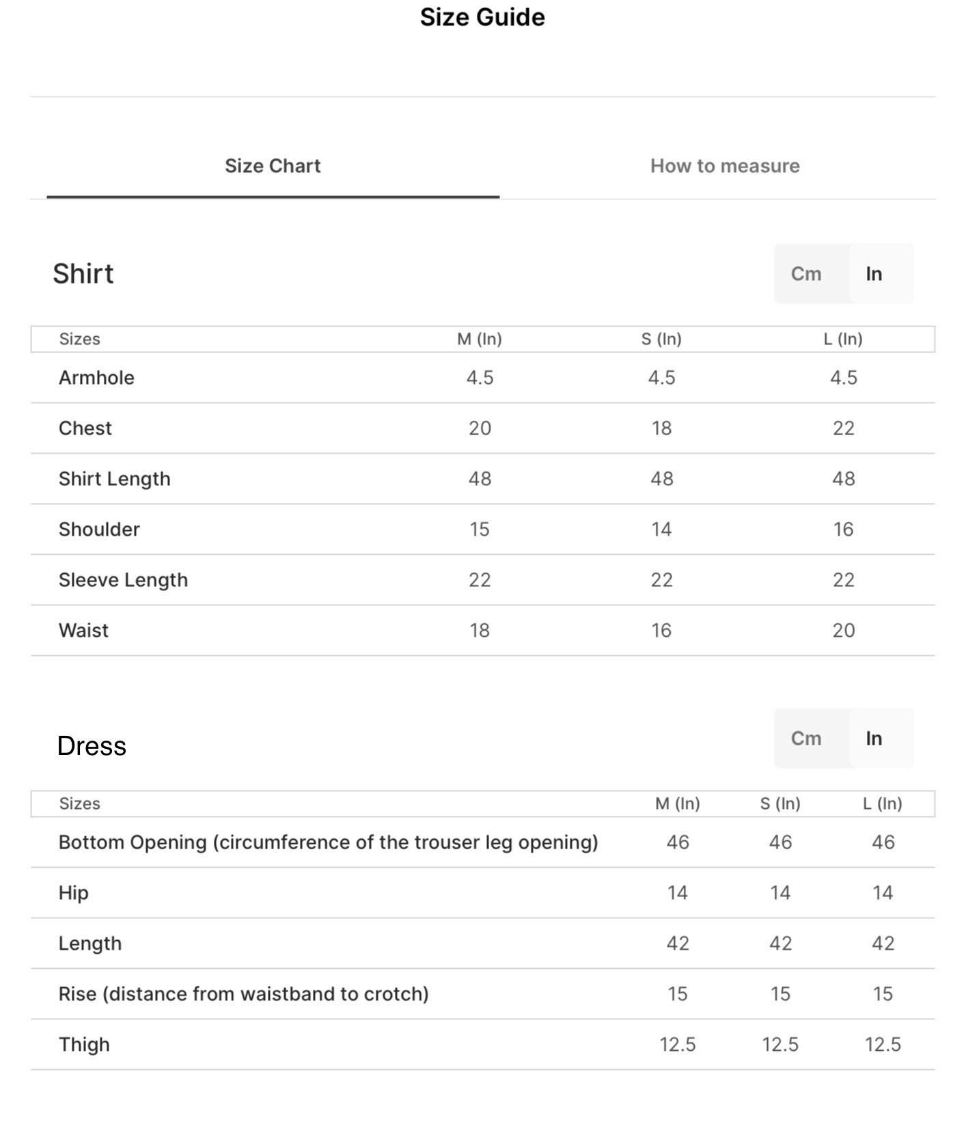Select the Chest row in Shirt table

pyautogui.click(x=482, y=428)
